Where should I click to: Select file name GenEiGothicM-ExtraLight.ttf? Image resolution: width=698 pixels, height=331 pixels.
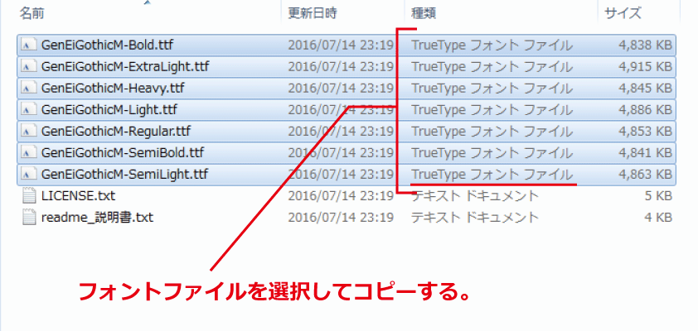(125, 67)
